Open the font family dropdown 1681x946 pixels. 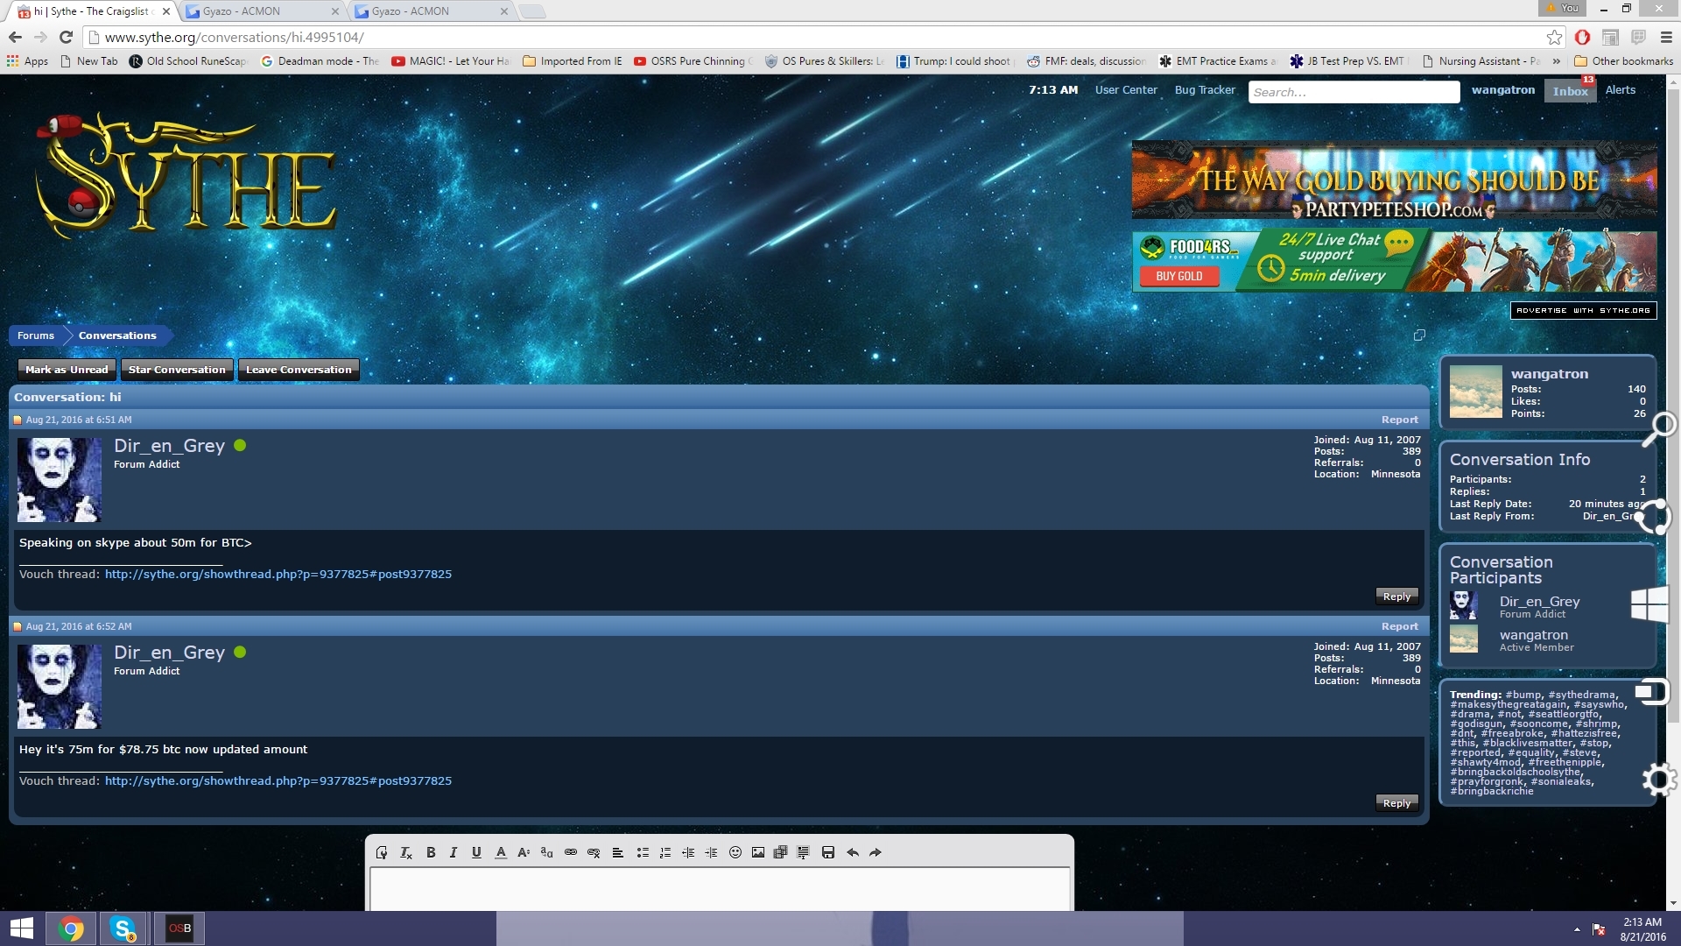[546, 852]
